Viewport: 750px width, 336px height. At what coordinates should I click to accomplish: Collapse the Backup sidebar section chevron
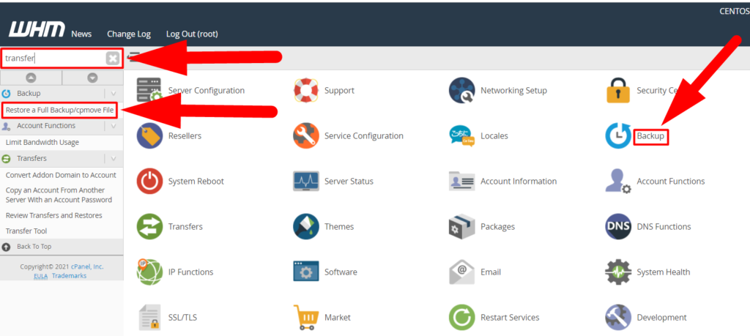click(114, 94)
